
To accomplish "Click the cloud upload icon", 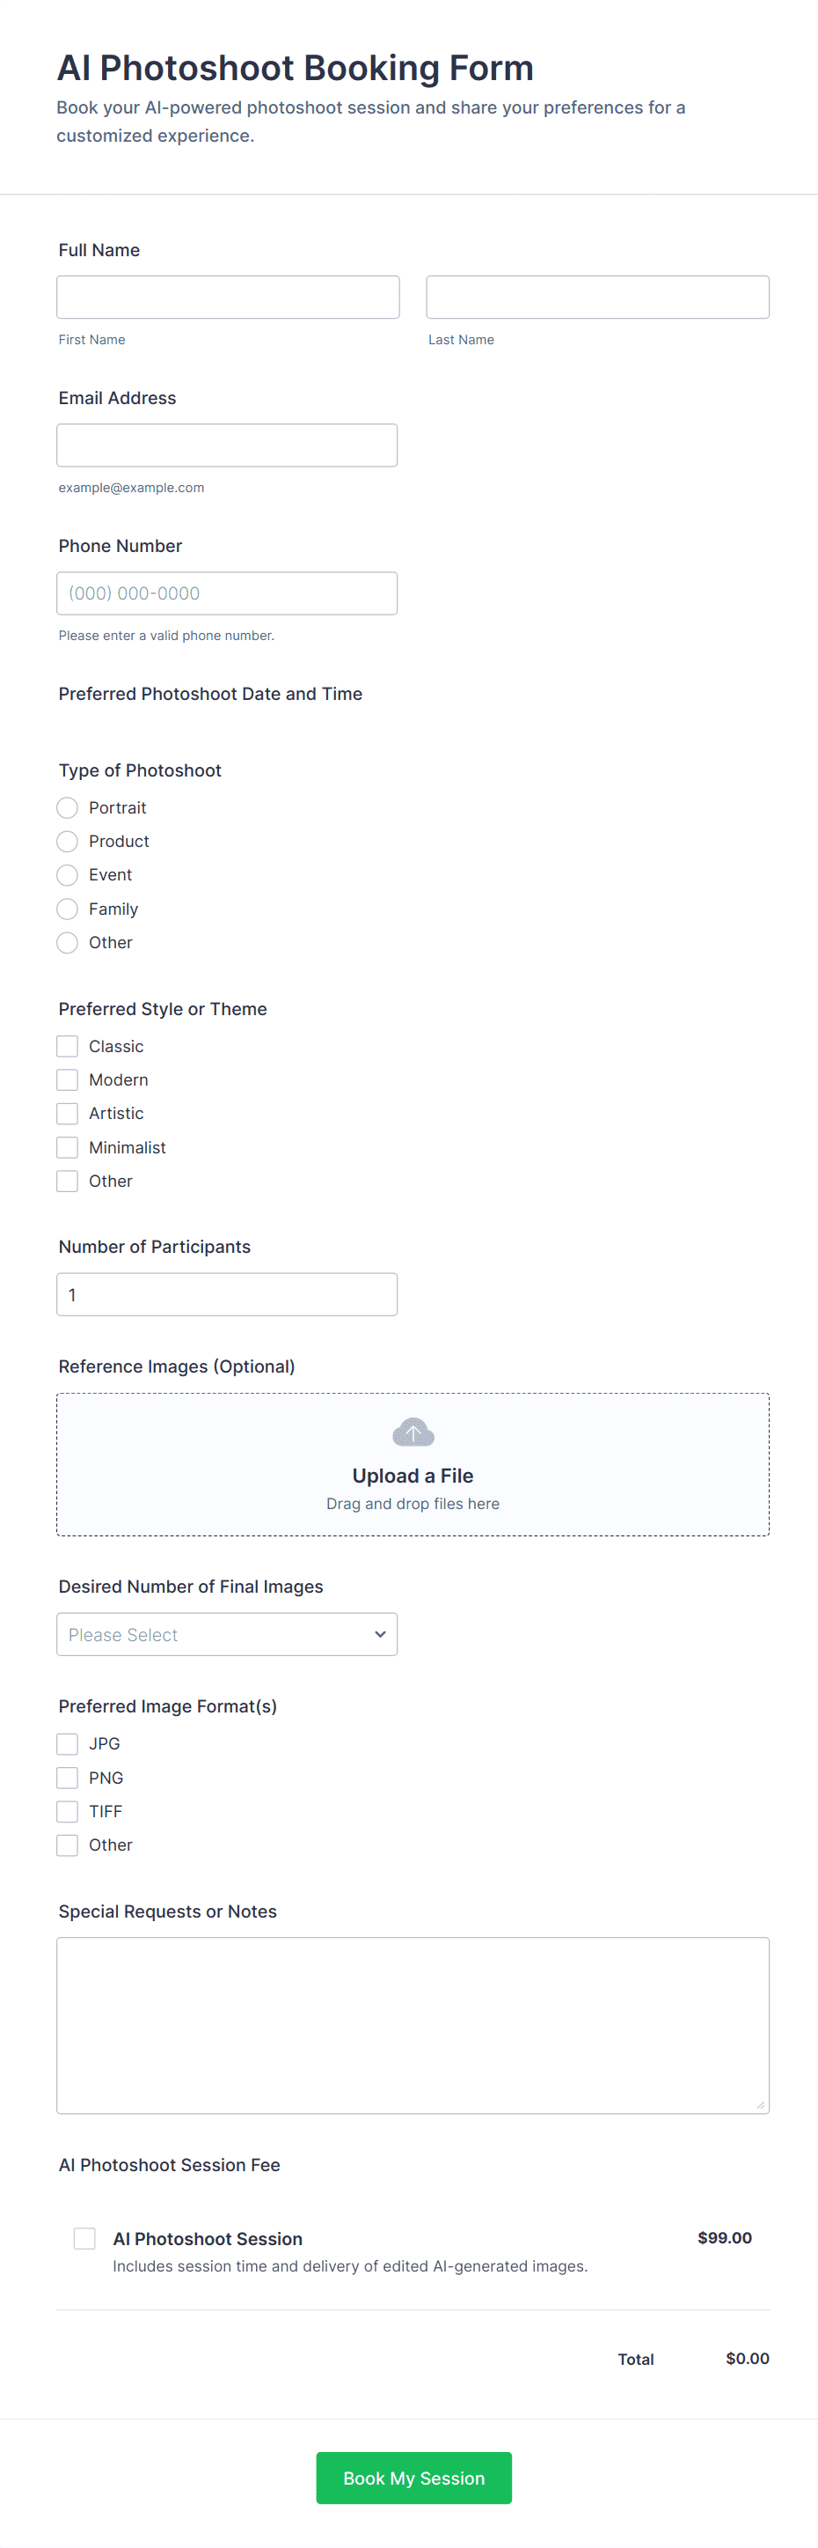I will [413, 1432].
